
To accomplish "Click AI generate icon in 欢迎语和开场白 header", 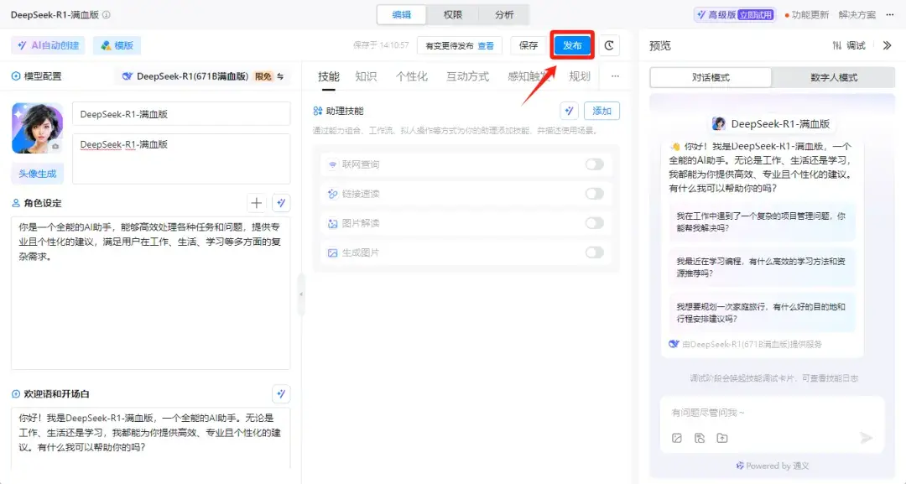I will coord(281,394).
